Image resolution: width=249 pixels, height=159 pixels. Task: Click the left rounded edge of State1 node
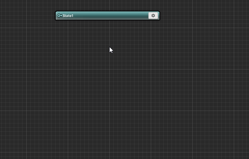56,16
